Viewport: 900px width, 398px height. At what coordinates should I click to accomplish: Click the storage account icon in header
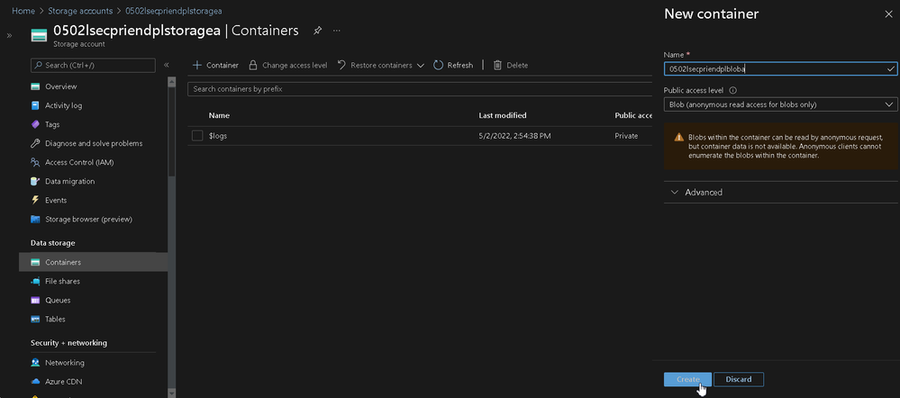pos(39,35)
